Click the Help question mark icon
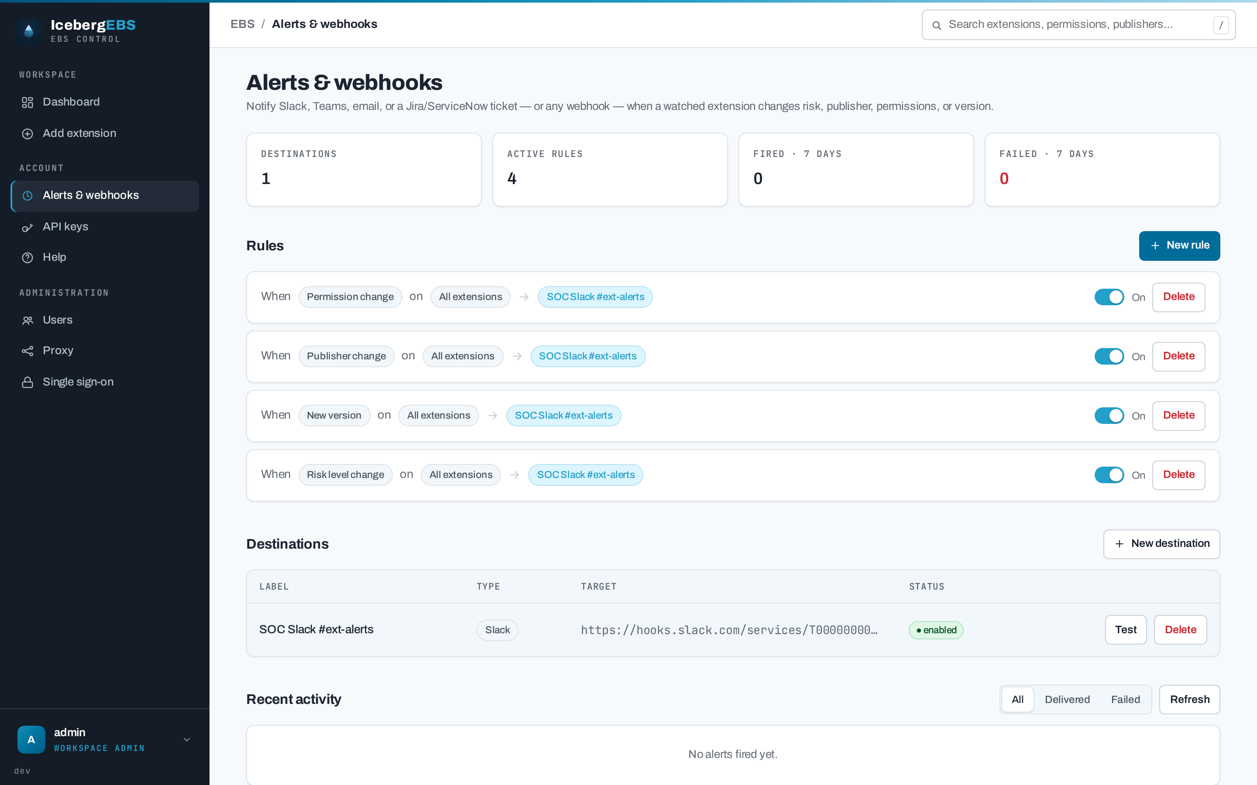The width and height of the screenshot is (1257, 785). 27,257
